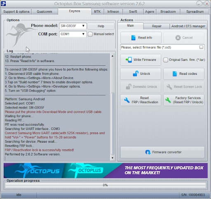Click log line 'PIT was read successfully.'
This screenshot has width=211, height=199.
(25, 125)
